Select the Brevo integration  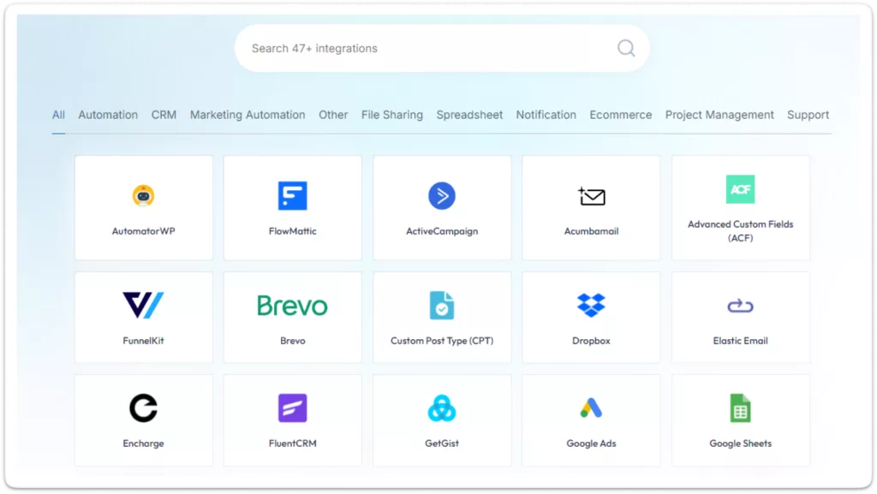292,304
